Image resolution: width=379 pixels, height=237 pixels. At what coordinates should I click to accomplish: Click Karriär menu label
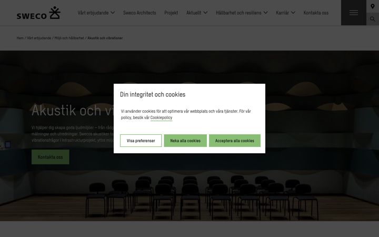pos(282,13)
